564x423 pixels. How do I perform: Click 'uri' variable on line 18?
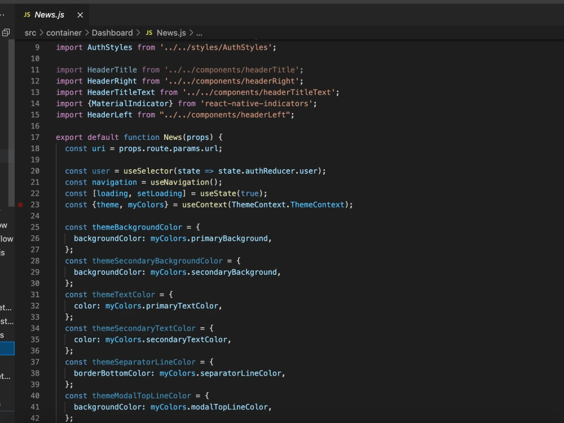[x=99, y=148]
